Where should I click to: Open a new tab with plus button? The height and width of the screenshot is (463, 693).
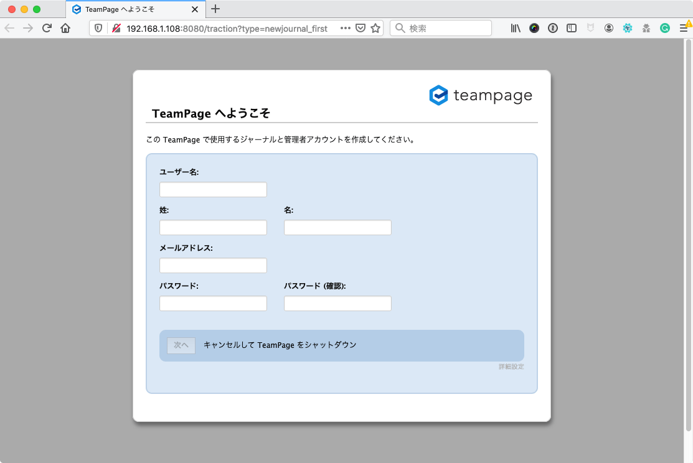(x=215, y=9)
